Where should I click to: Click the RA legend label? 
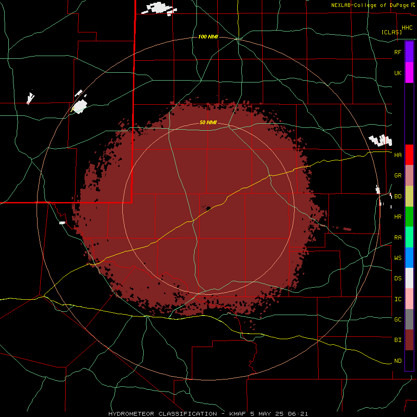[398, 238]
